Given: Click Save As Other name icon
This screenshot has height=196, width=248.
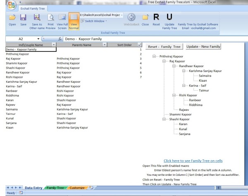Looking at the screenshot, I should pyautogui.click(x=36, y=19).
